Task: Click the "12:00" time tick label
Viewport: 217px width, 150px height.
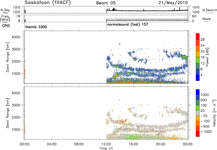Action: coord(106,144)
